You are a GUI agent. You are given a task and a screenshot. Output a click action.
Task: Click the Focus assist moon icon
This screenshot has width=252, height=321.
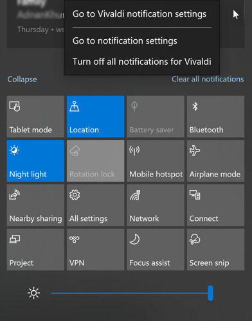click(x=134, y=239)
